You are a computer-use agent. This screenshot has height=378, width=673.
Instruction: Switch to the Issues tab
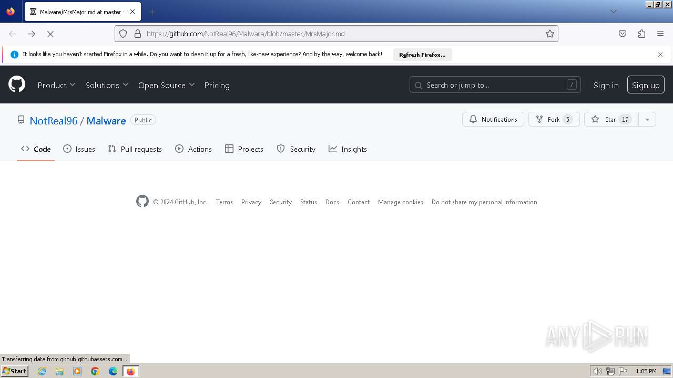79,149
